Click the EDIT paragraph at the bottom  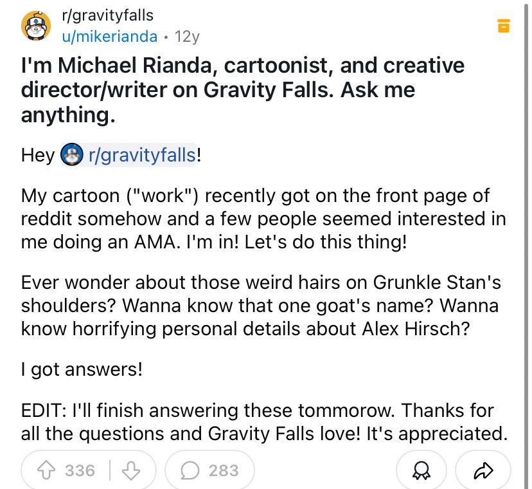click(x=263, y=421)
